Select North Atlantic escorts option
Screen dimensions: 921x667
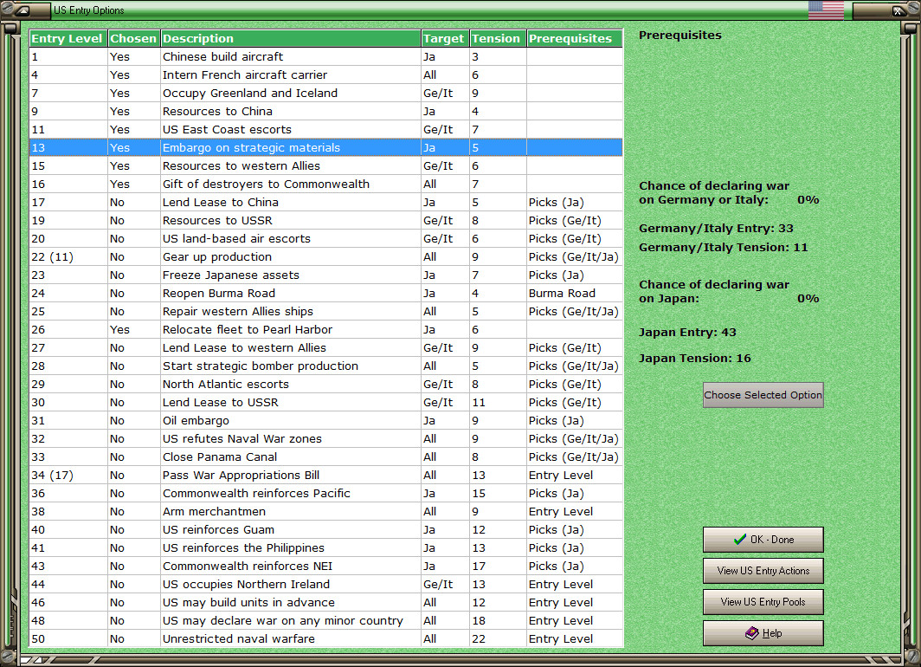326,385
